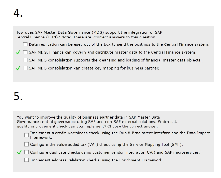Click green checkmark beside duplicate checks answer
The image size is (221, 178).
[19, 152]
